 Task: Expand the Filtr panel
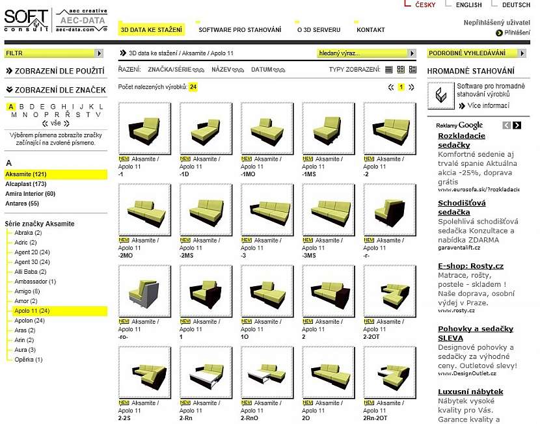point(99,53)
